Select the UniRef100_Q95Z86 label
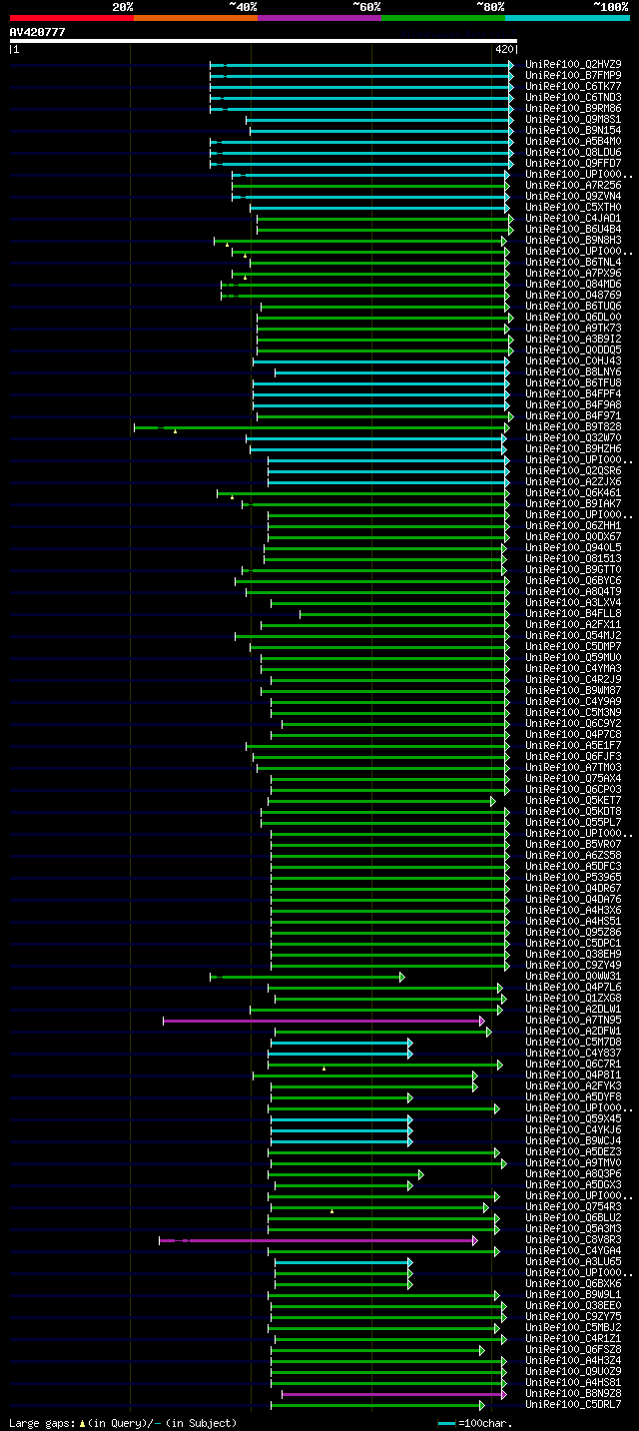Screen dimensions: 639x1431 point(573,933)
